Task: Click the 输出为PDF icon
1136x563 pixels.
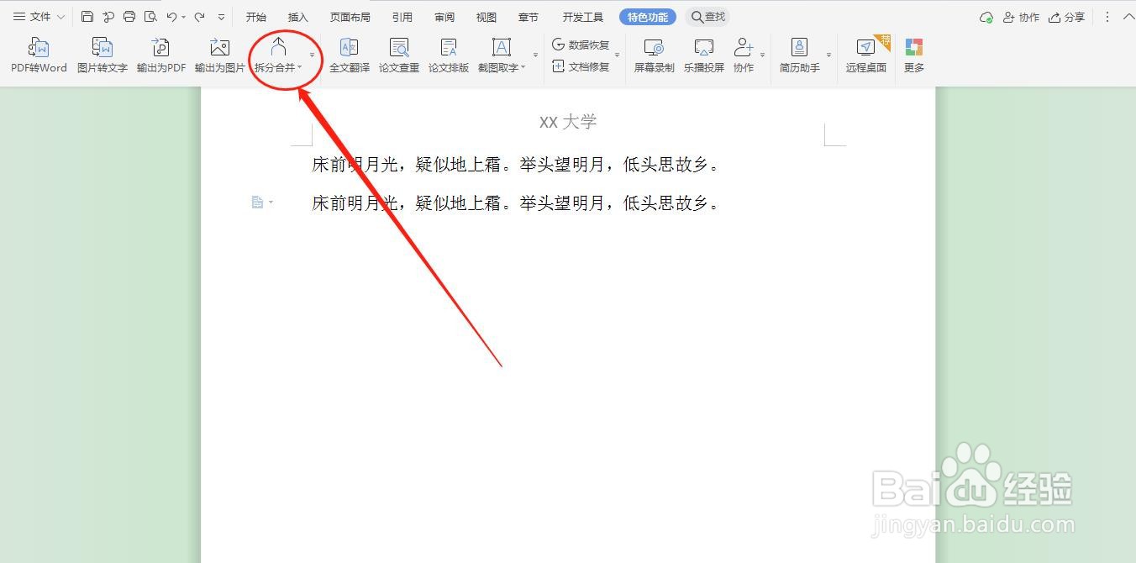Action: (160, 52)
